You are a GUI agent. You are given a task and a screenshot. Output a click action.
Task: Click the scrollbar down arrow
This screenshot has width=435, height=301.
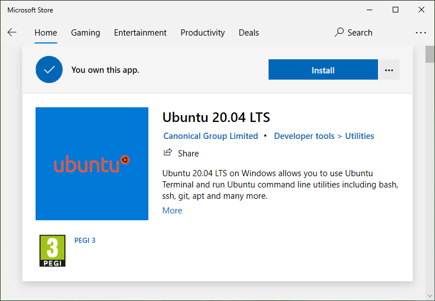pos(430,295)
